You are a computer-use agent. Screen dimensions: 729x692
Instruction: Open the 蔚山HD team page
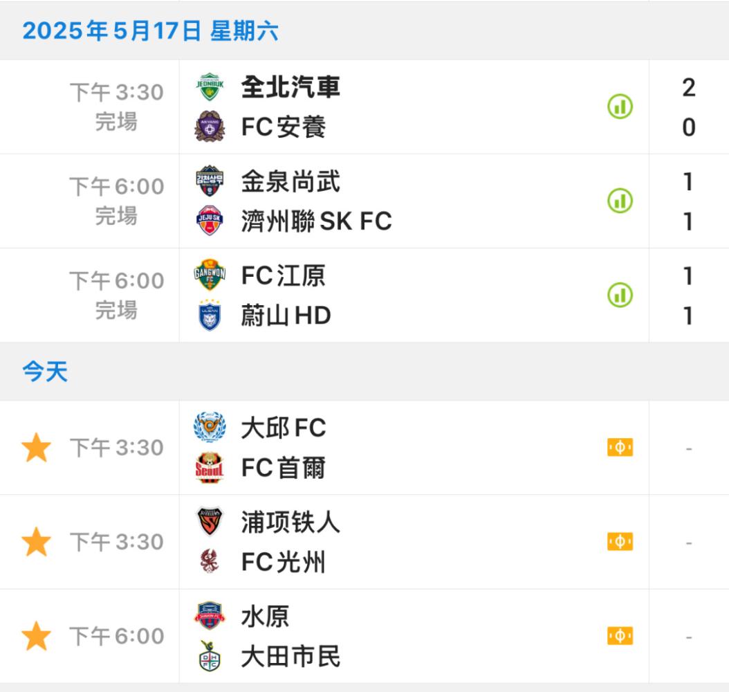tap(286, 316)
